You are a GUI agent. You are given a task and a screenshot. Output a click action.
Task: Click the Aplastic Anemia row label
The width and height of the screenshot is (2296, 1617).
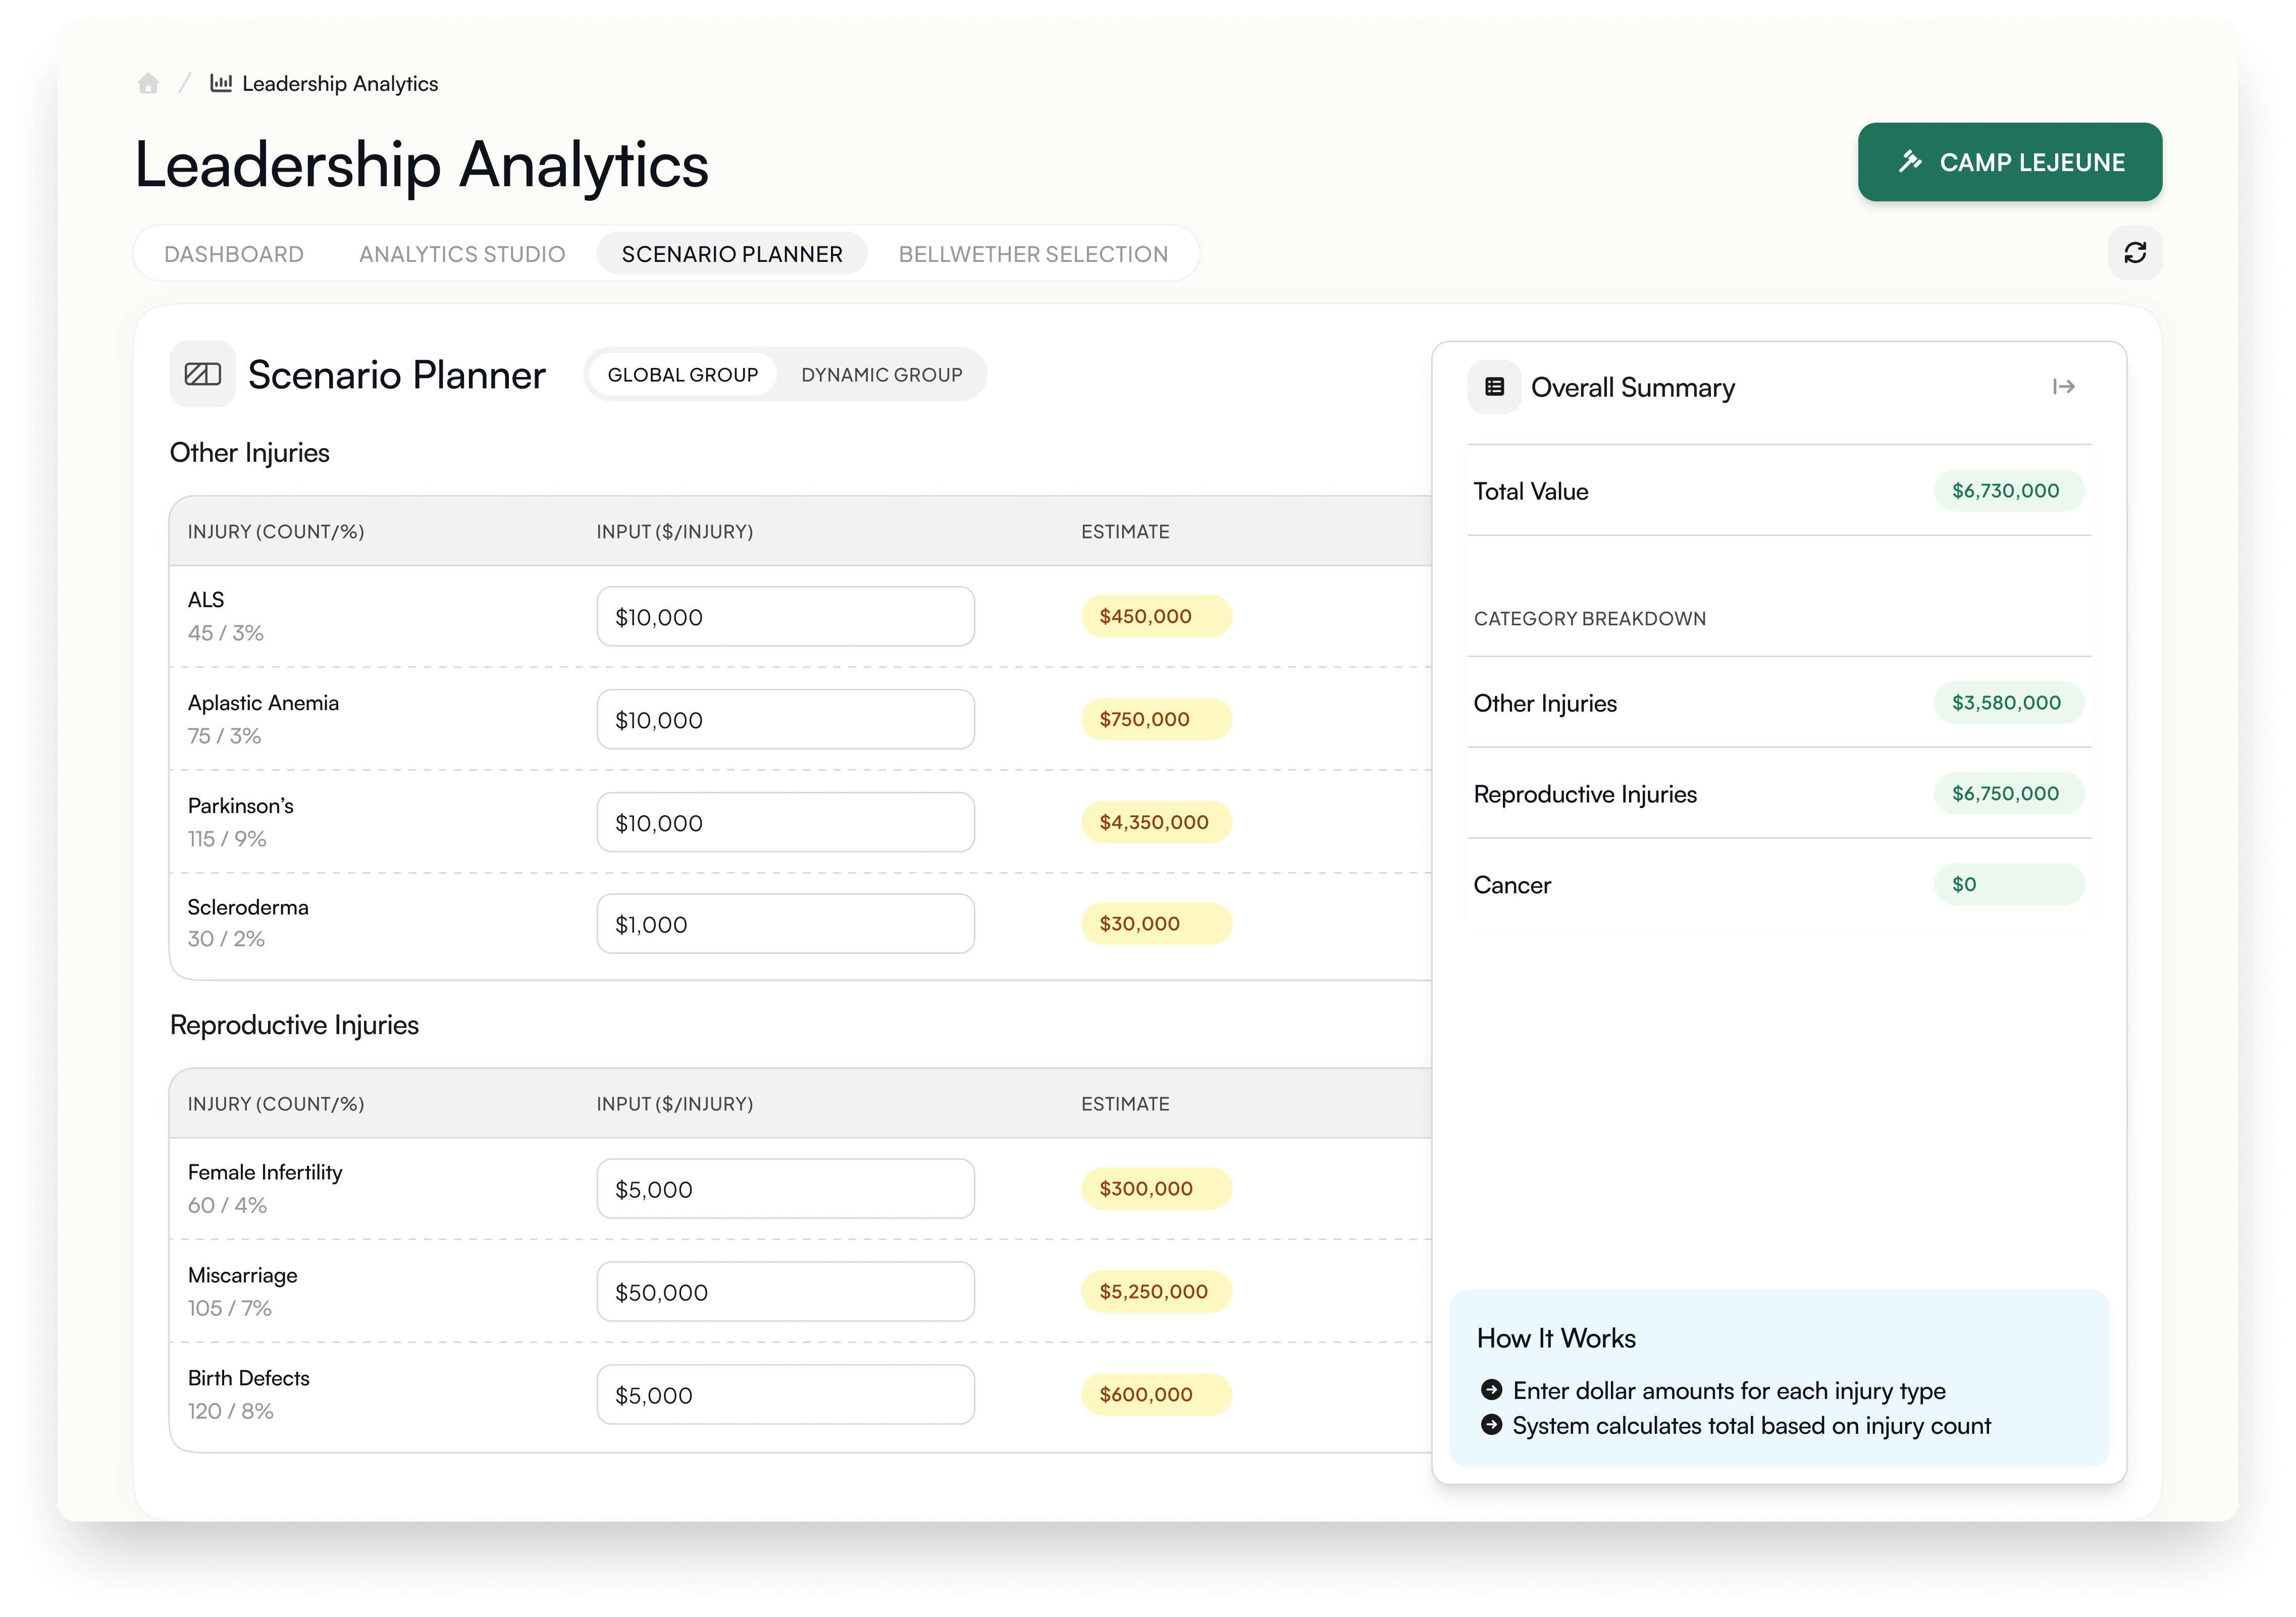coord(263,703)
